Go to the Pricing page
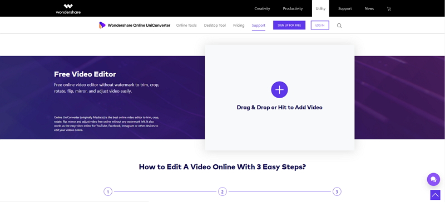The width and height of the screenshot is (445, 202). click(x=239, y=25)
